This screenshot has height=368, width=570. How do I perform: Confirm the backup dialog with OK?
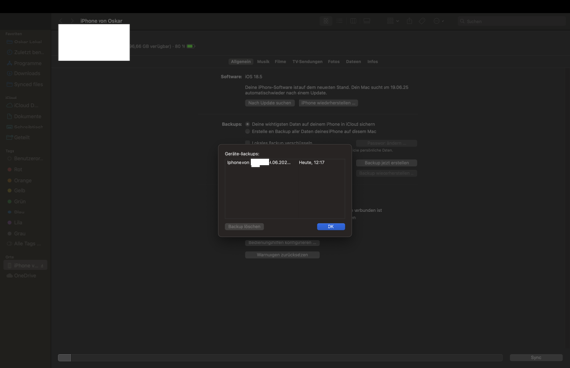coord(330,226)
